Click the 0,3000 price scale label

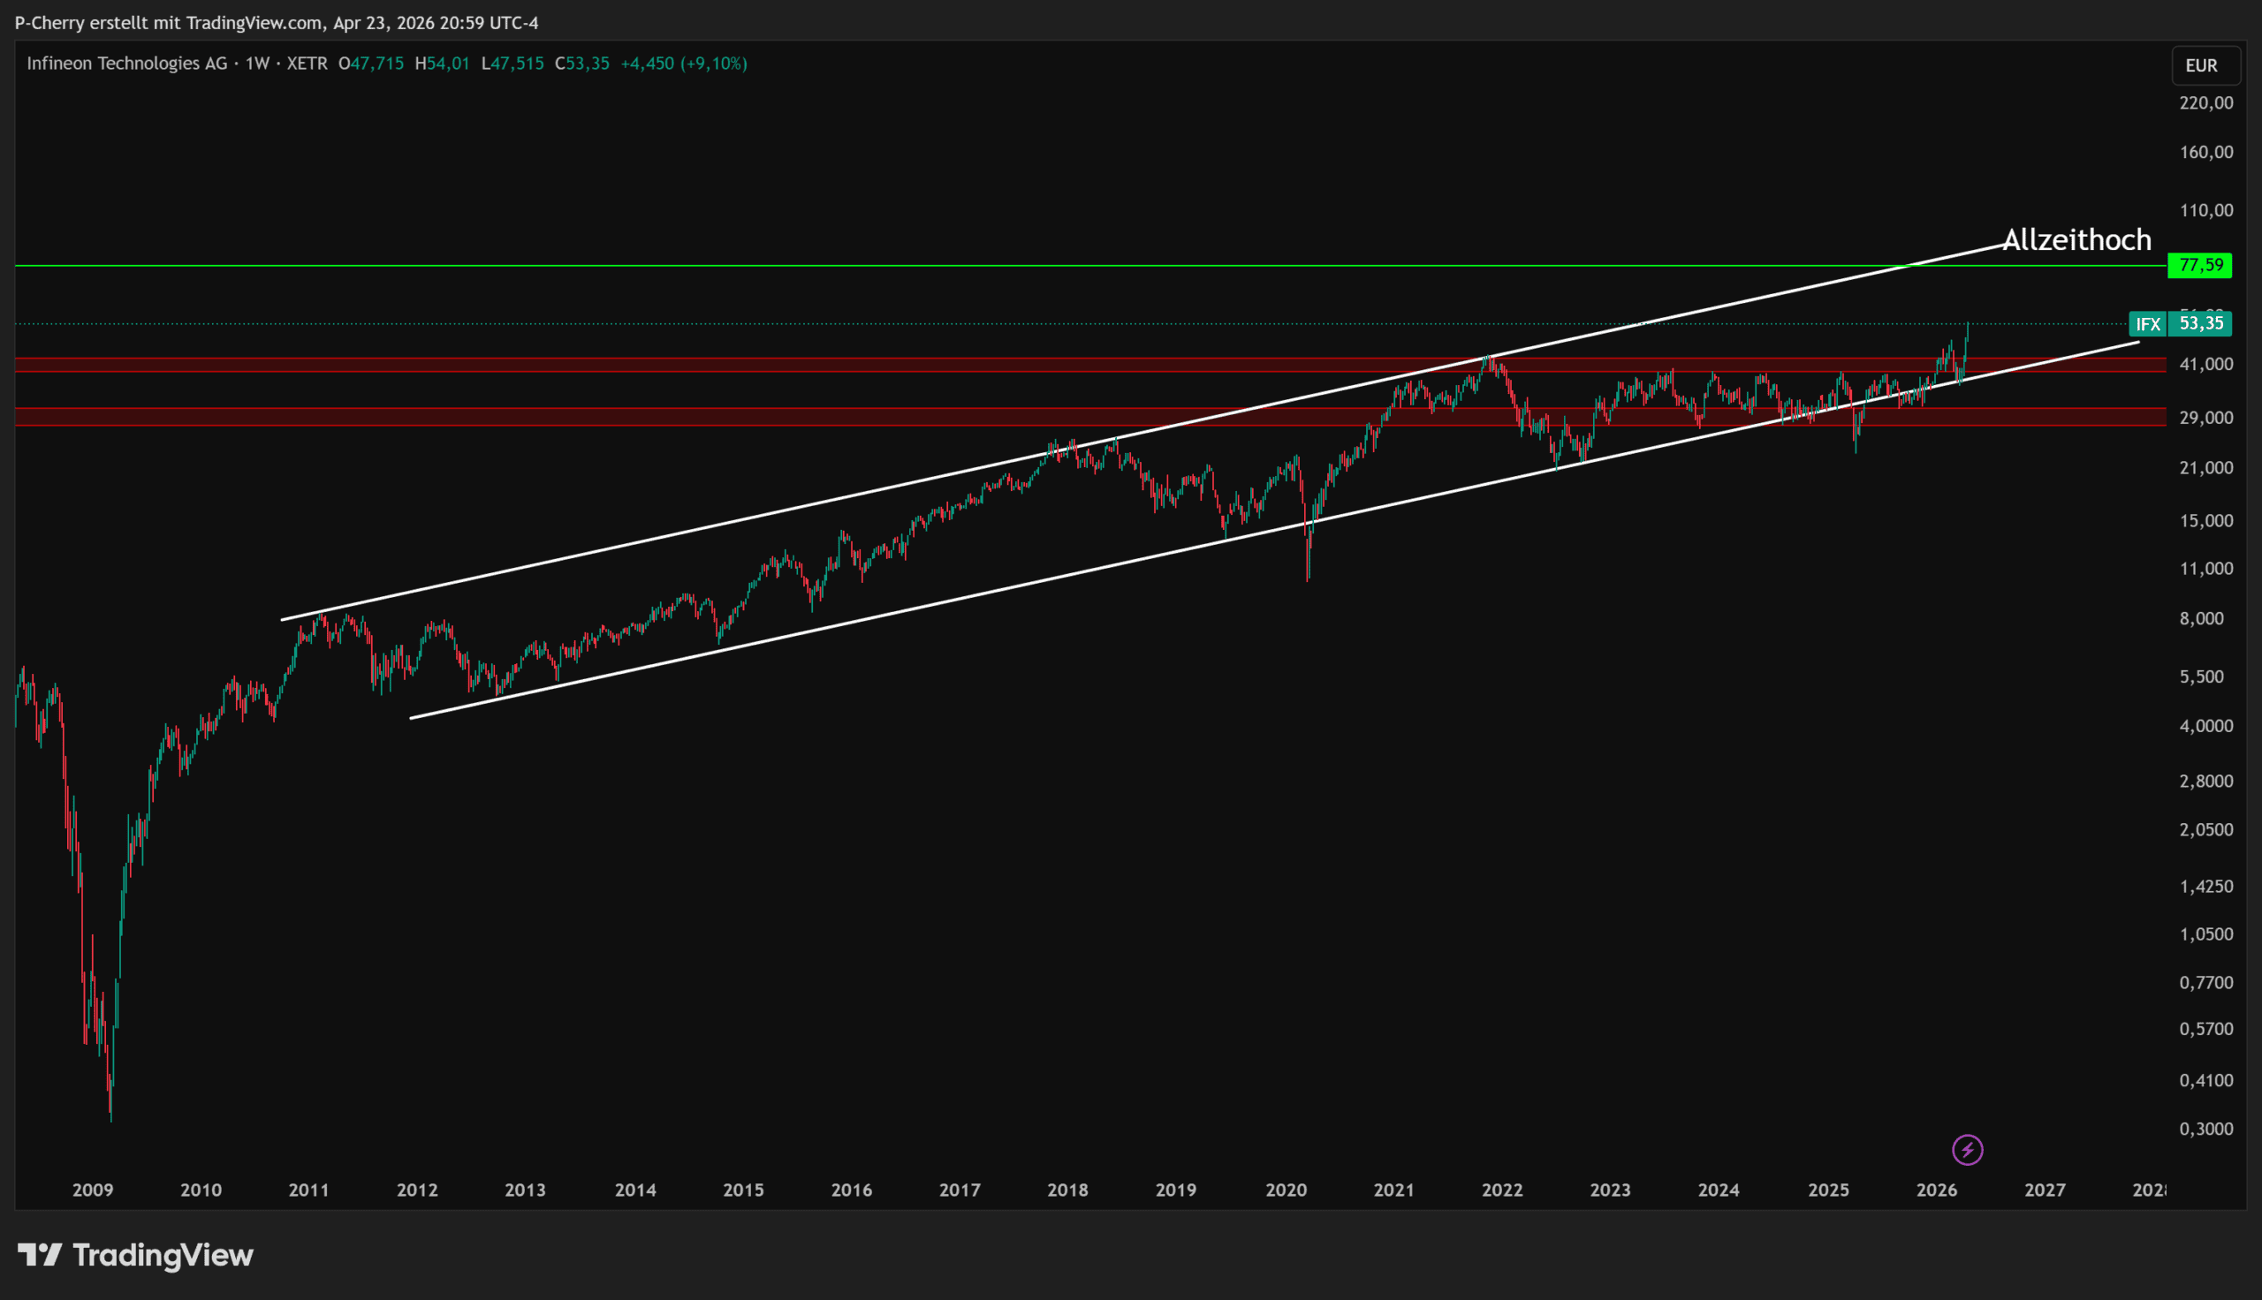[x=2205, y=1129]
